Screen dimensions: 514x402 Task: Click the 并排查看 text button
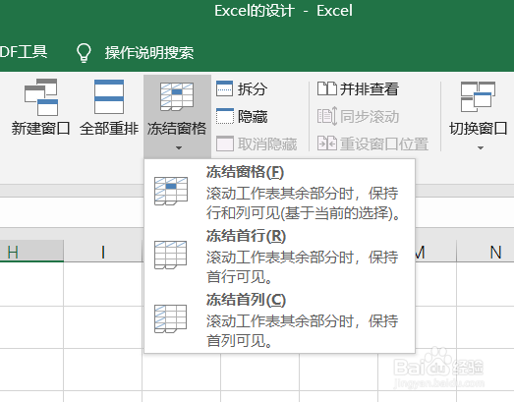click(x=370, y=89)
